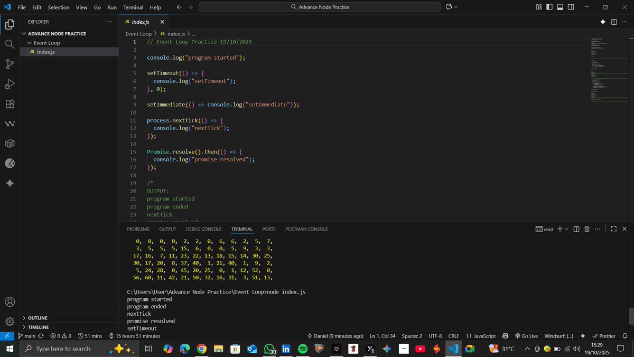Open the Extensions view
Image resolution: width=634 pixels, height=357 pixels.
pyautogui.click(x=10, y=104)
